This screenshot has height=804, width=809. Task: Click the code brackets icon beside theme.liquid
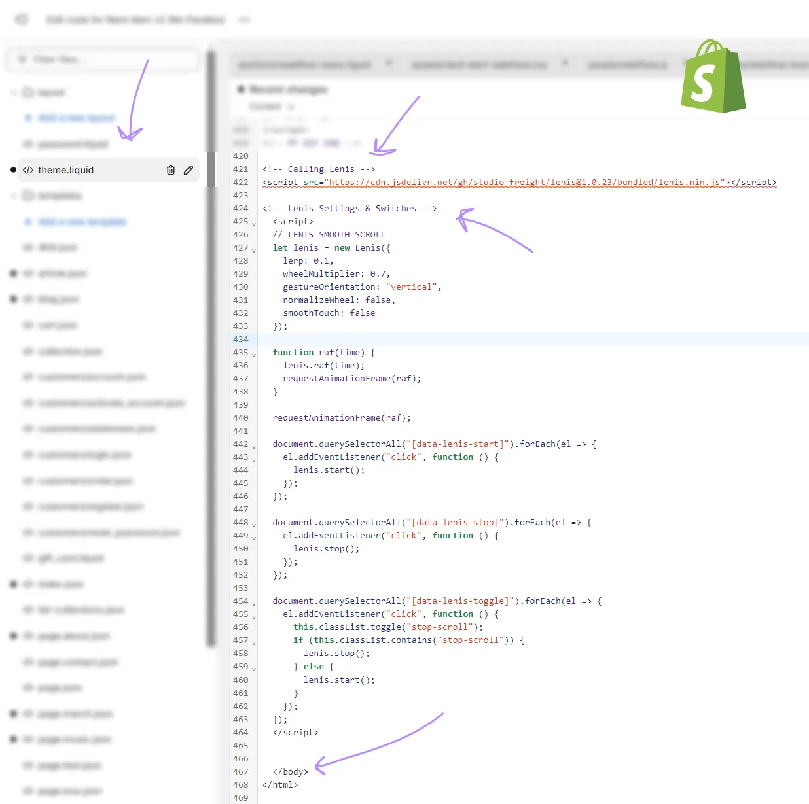[x=28, y=170]
